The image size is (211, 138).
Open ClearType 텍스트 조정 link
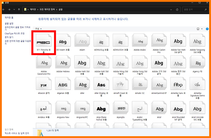(14, 33)
